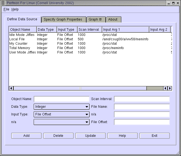The height and width of the screenshot is (156, 181).
Task: Select the Total Memory row
Action: tap(20, 48)
